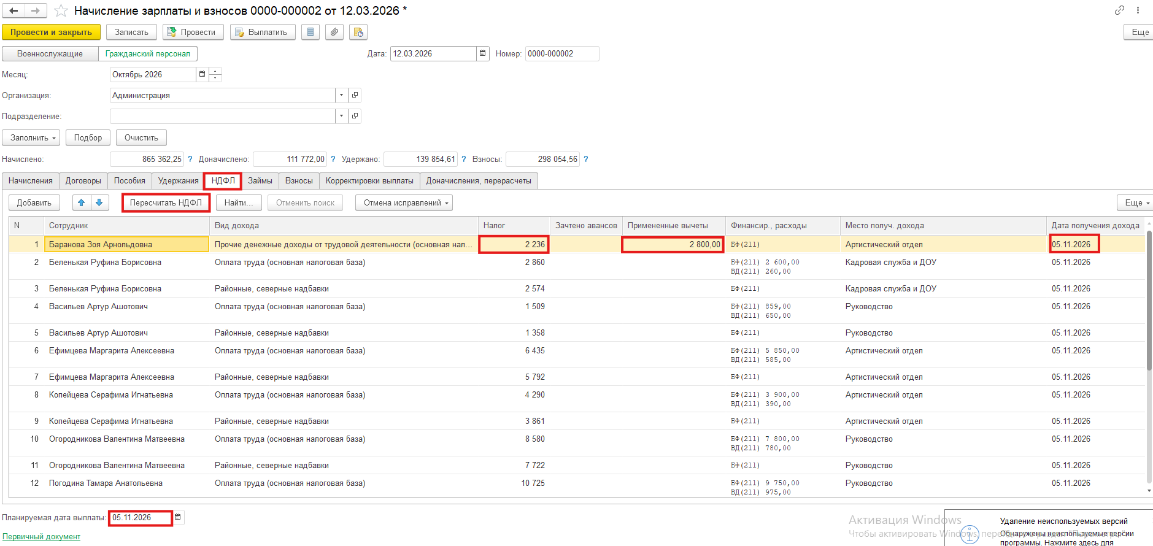The height and width of the screenshot is (546, 1153).
Task: Click the Подразделение input field
Action: [x=223, y=116]
